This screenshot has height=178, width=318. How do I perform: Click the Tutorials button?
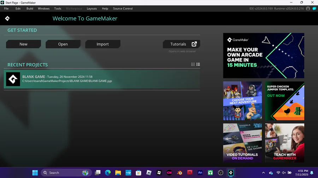[181, 44]
